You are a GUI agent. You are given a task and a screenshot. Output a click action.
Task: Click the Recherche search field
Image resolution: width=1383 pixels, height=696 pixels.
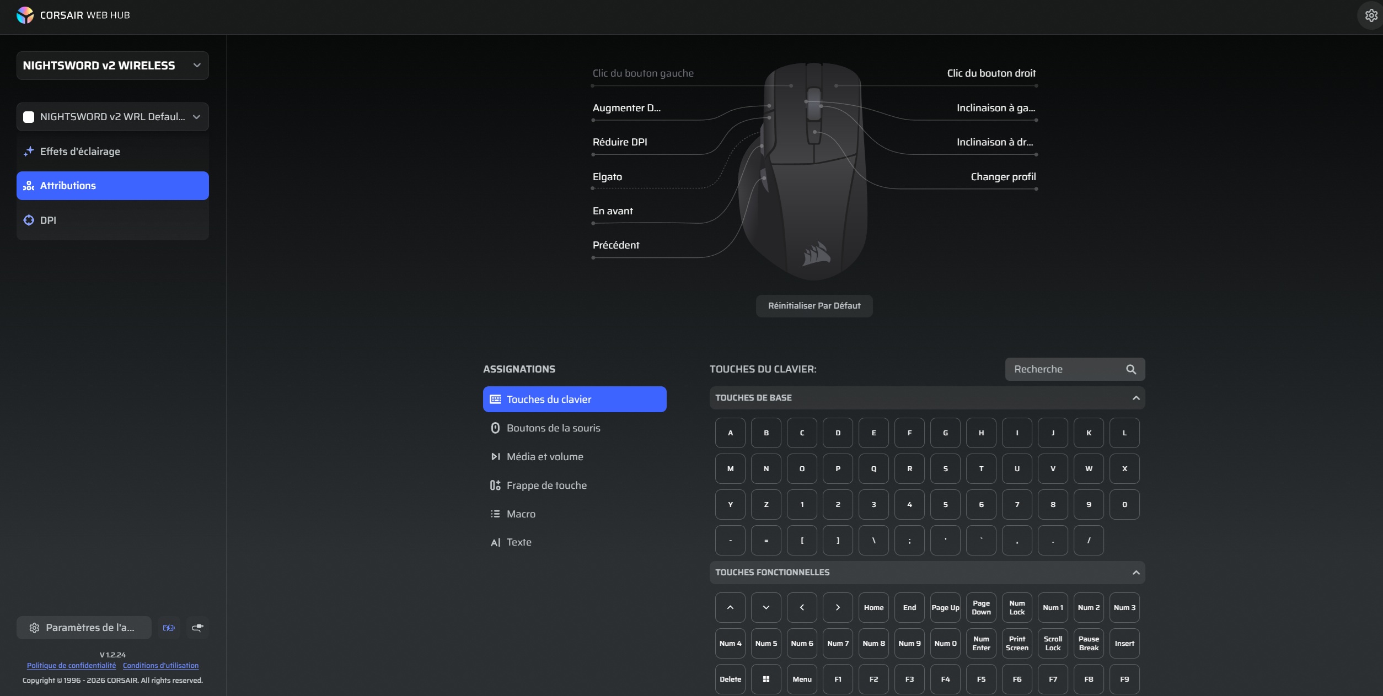point(1075,369)
